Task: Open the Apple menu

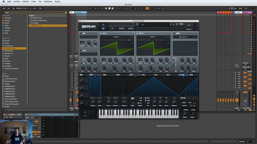Action: click(4, 2)
